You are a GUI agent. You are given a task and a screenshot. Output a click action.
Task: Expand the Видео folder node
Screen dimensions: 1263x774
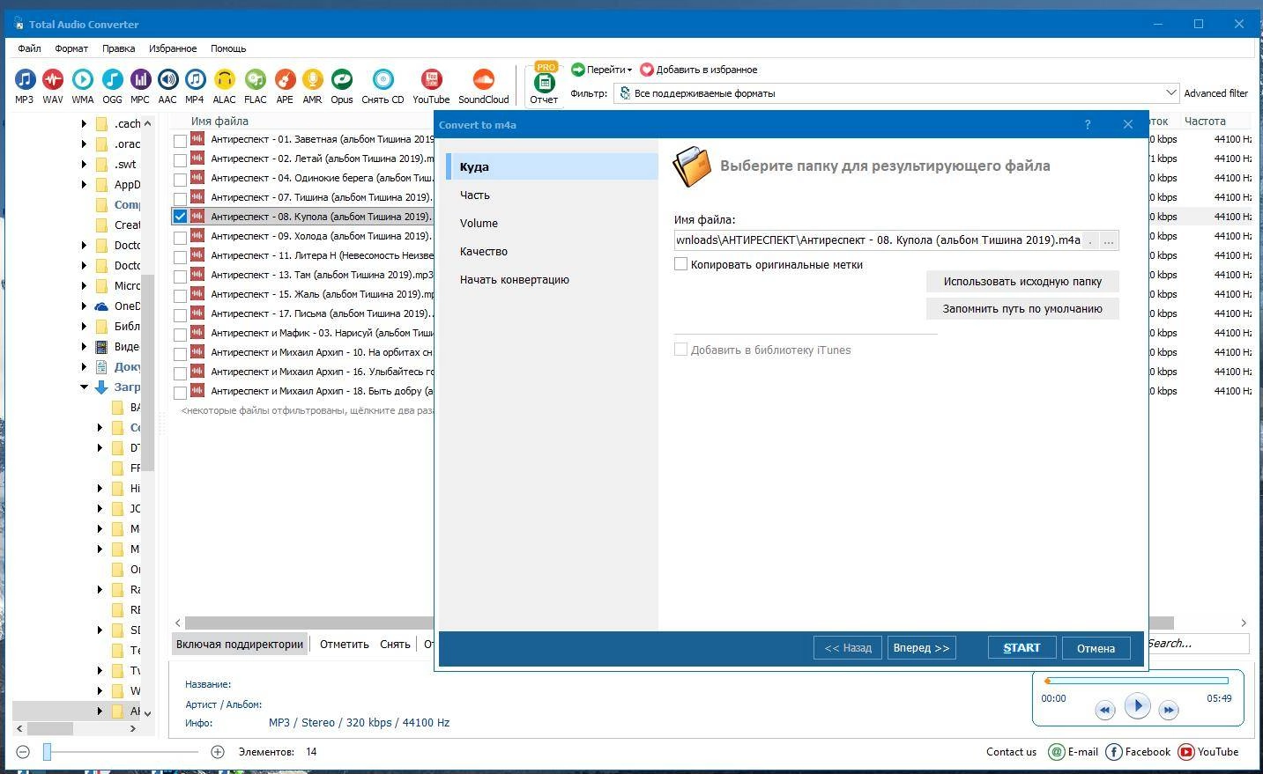pyautogui.click(x=85, y=346)
